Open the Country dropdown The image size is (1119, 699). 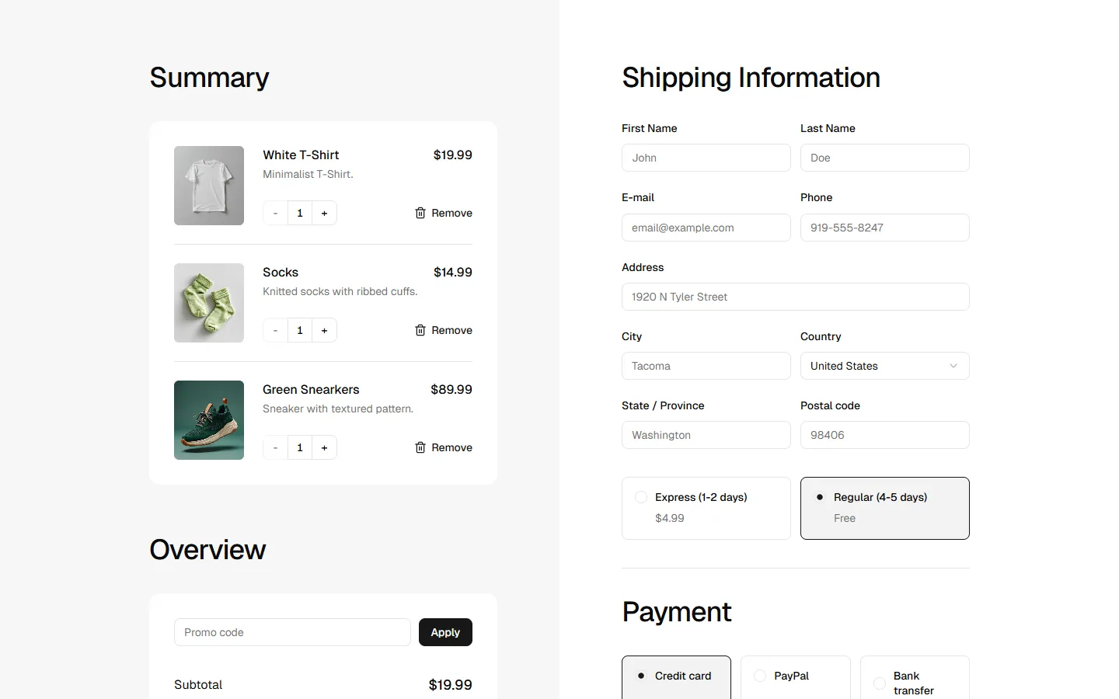[x=884, y=366]
